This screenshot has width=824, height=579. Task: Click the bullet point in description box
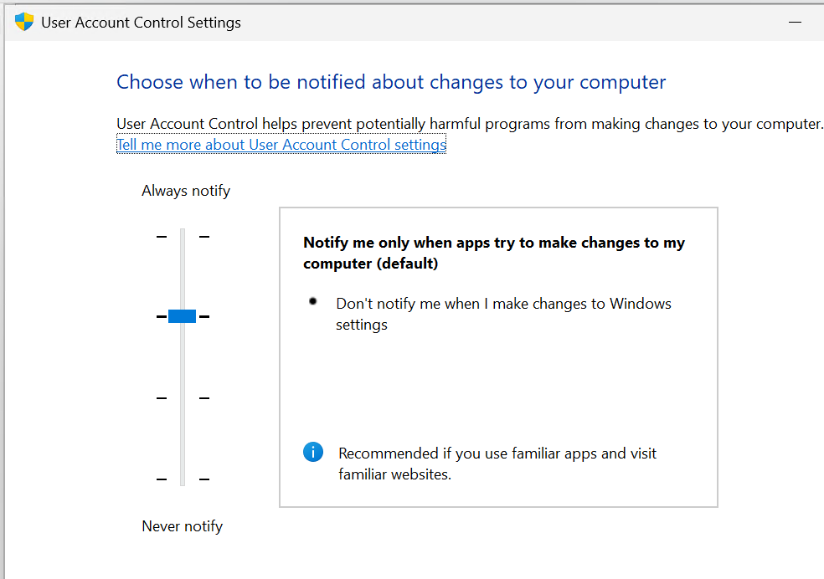(x=313, y=301)
